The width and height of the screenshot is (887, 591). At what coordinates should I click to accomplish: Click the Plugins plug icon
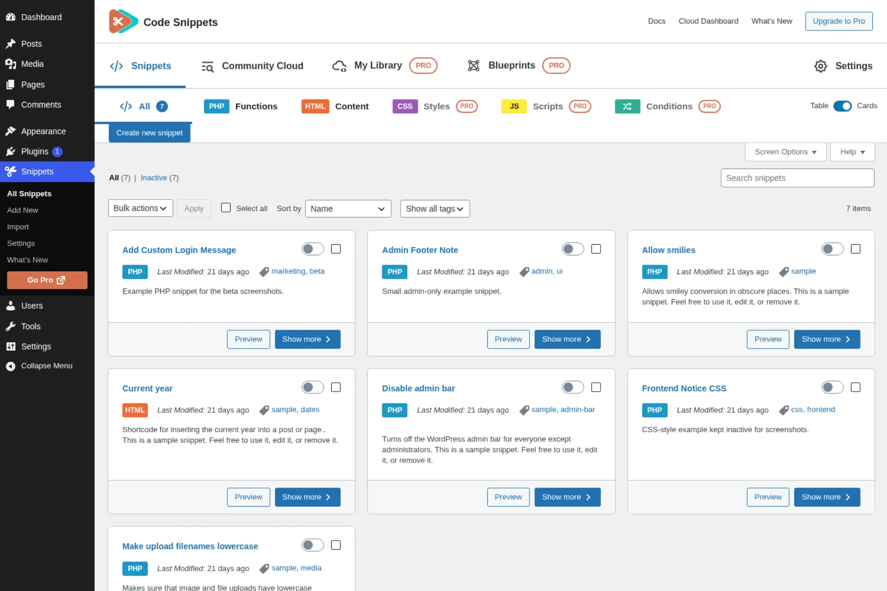[11, 151]
